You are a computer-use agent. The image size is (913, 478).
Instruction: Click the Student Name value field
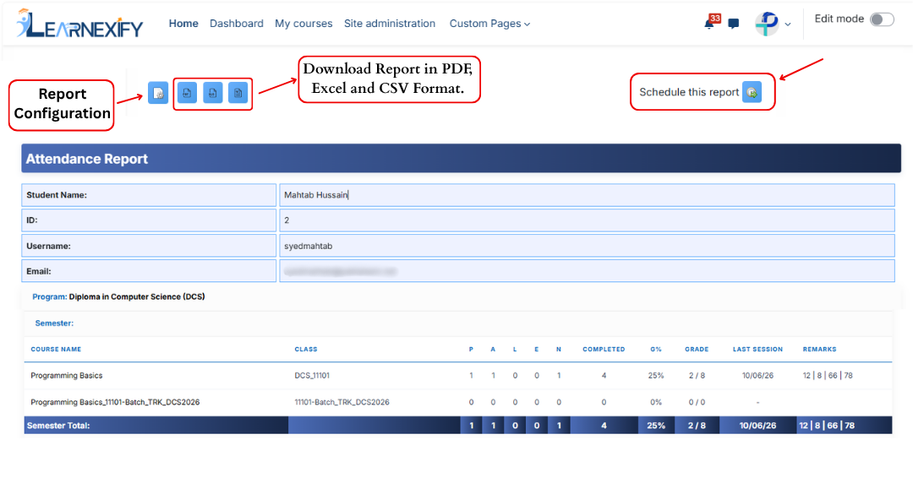tap(587, 195)
